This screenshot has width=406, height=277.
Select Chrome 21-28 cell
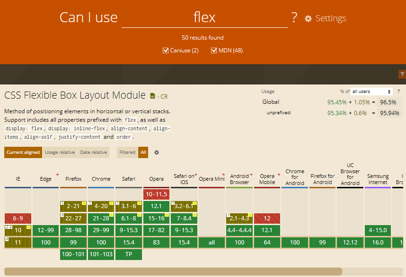point(101,218)
